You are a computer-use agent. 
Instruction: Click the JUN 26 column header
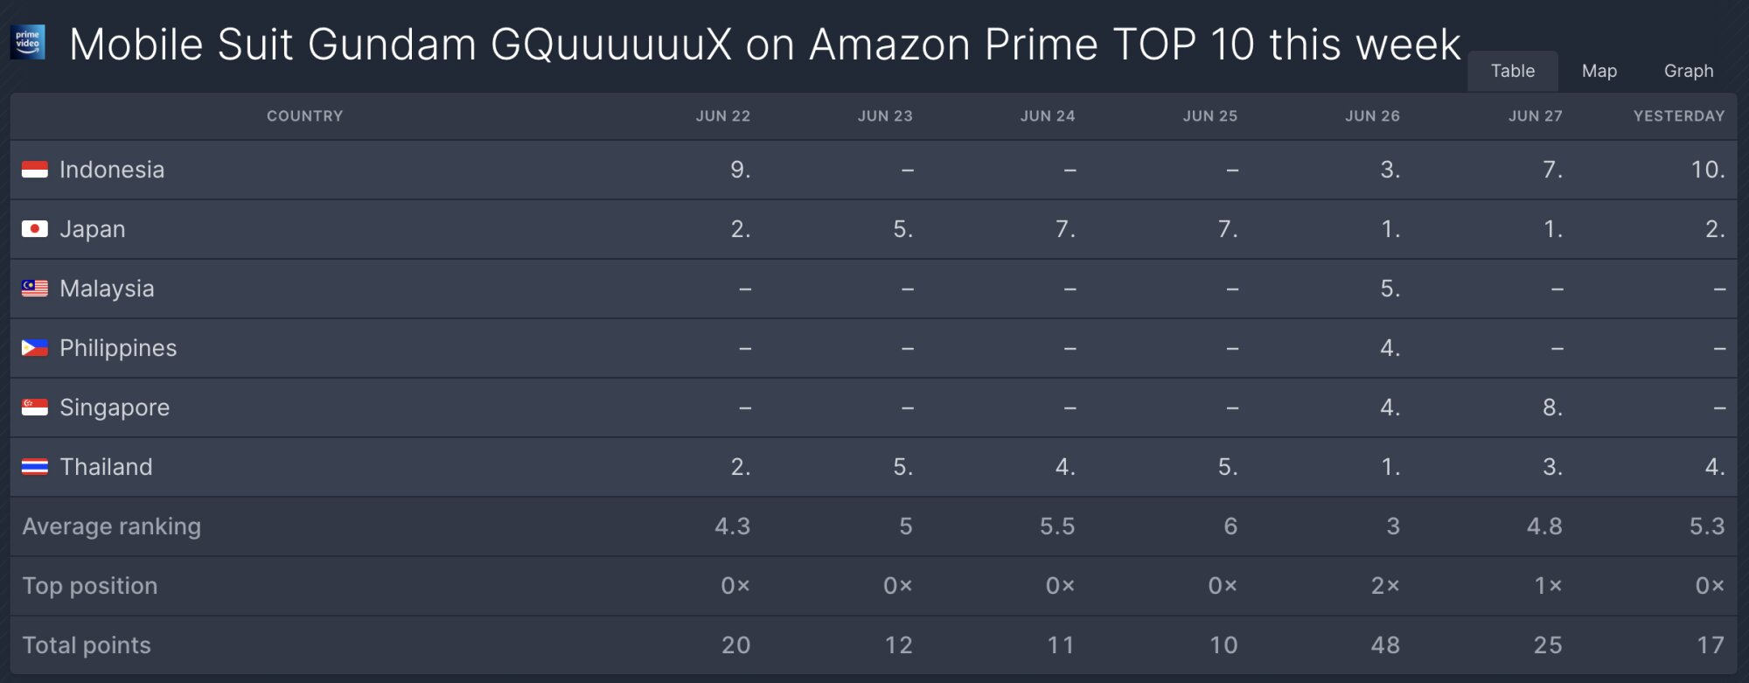coord(1372,116)
